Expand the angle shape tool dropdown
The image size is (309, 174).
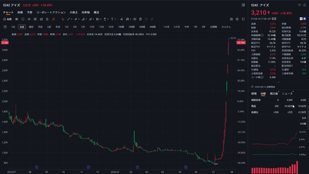click(x=86, y=20)
